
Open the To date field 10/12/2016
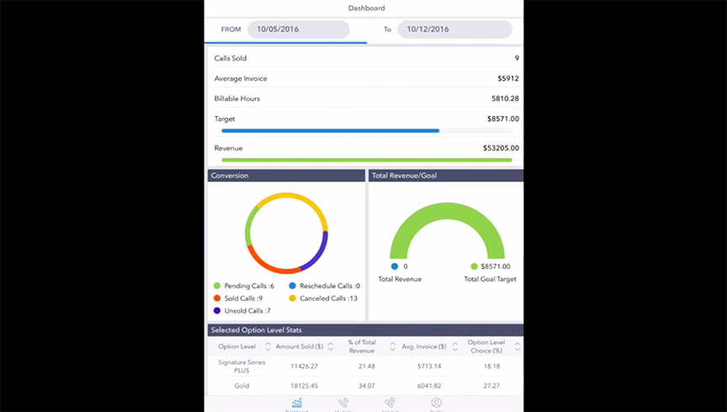(454, 29)
